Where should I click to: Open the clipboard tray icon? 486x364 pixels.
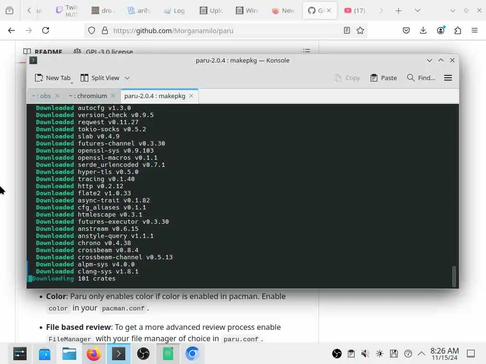(x=351, y=354)
